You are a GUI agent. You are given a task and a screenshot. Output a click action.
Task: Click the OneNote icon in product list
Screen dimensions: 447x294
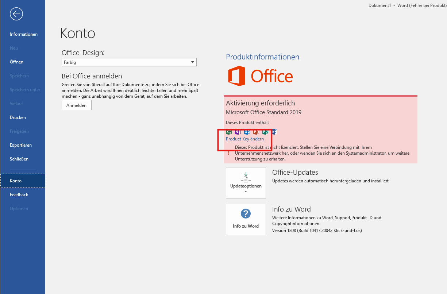238,132
